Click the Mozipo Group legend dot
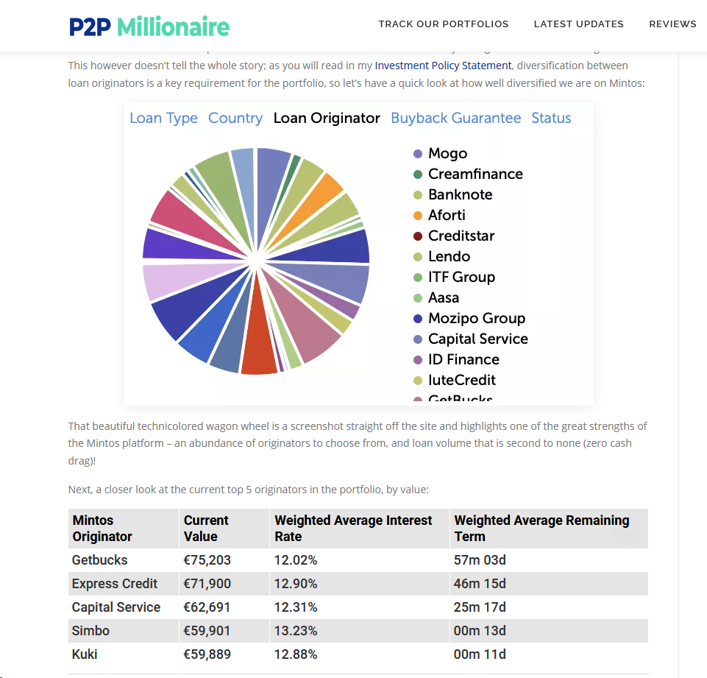The image size is (707, 678). click(418, 319)
